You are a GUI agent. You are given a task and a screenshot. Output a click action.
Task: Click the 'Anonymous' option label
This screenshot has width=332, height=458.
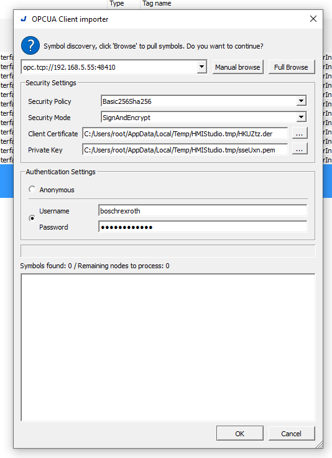[57, 190]
